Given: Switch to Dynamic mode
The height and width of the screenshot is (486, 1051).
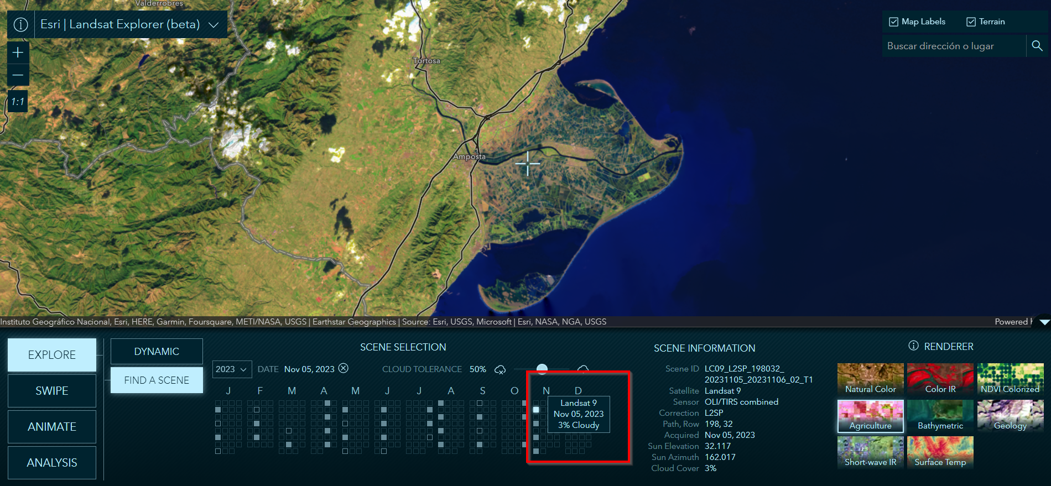Looking at the screenshot, I should tap(157, 352).
